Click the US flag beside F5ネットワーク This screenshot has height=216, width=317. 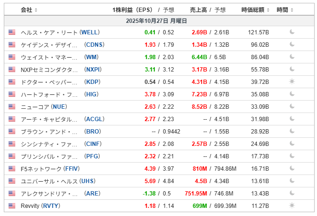click(12, 168)
